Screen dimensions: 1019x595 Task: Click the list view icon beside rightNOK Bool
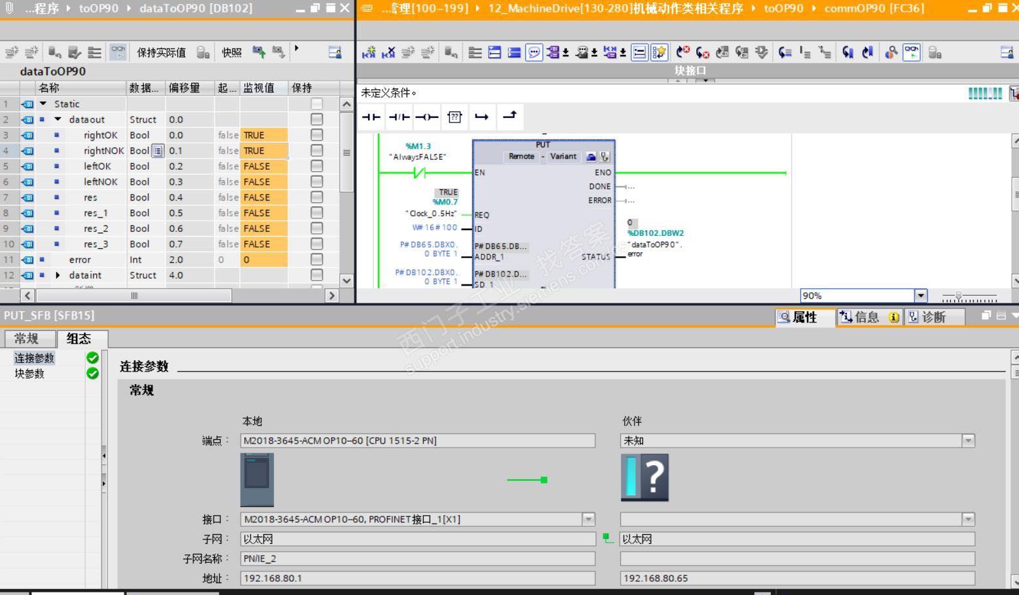(x=158, y=151)
